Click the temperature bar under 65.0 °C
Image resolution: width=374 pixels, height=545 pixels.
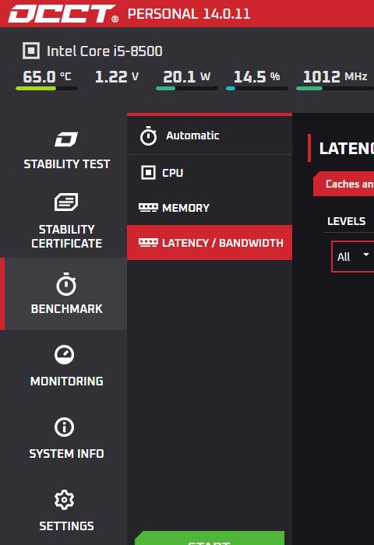(x=47, y=88)
